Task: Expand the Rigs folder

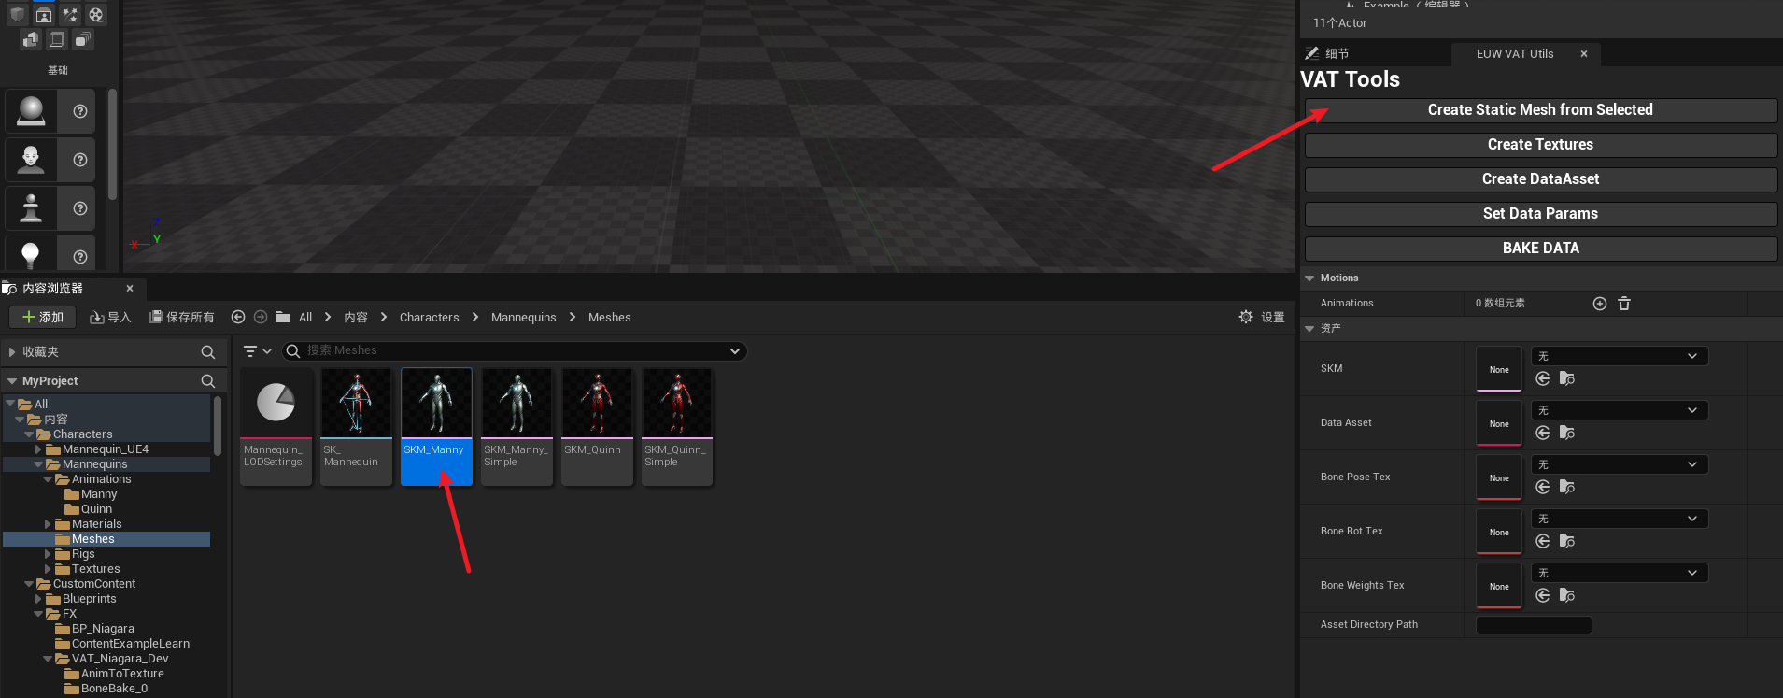Action: 48,554
